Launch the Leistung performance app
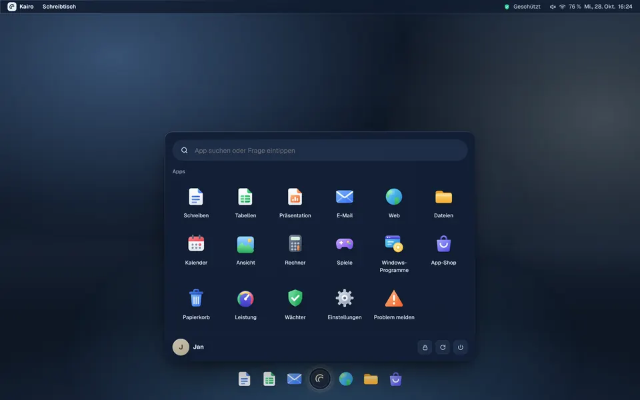This screenshot has height=400, width=640. pos(245,305)
